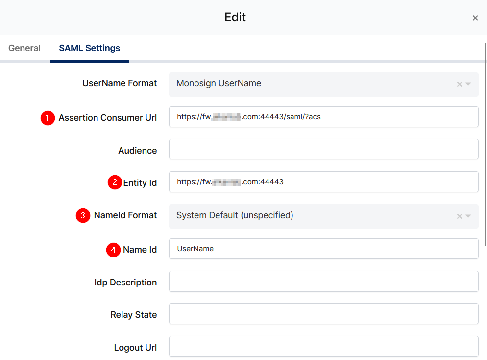The width and height of the screenshot is (487, 360).
Task: Expand the NameId Format dropdown arrow
Action: [x=468, y=216]
